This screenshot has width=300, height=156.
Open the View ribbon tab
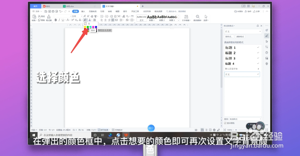(x=117, y=11)
